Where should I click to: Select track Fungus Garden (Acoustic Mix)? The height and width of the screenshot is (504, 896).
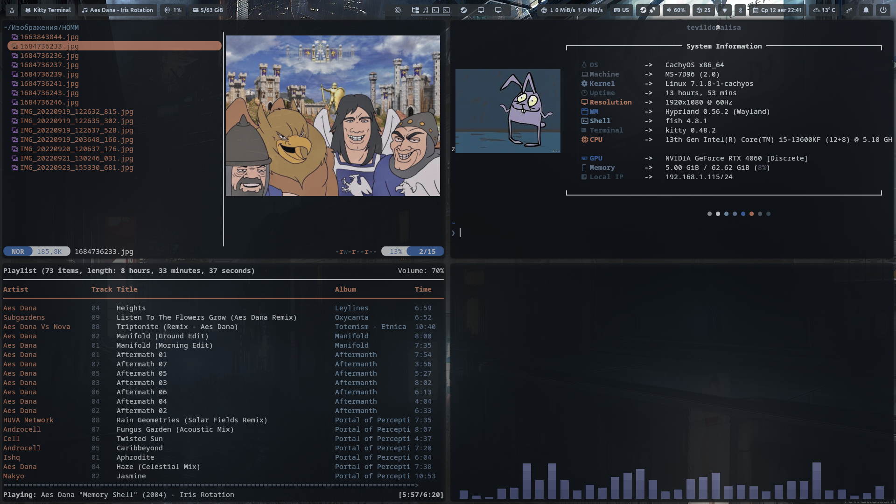coord(224,429)
